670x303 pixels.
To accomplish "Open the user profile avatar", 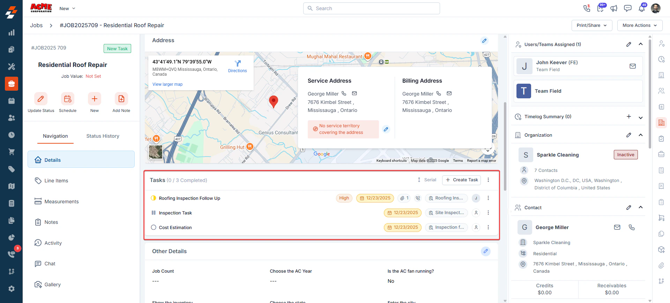I will point(656,8).
